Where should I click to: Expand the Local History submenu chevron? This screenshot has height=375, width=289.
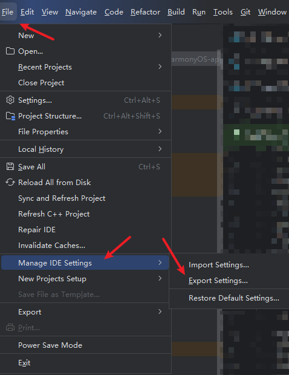tap(160, 149)
